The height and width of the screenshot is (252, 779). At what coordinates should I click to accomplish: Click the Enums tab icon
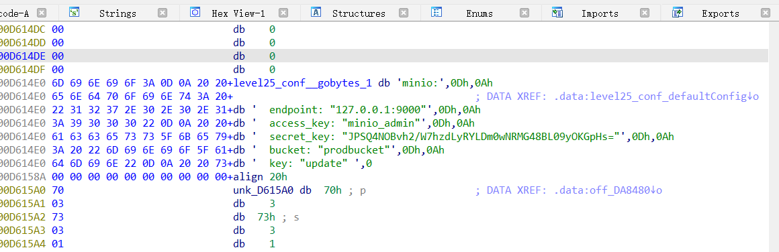click(437, 13)
